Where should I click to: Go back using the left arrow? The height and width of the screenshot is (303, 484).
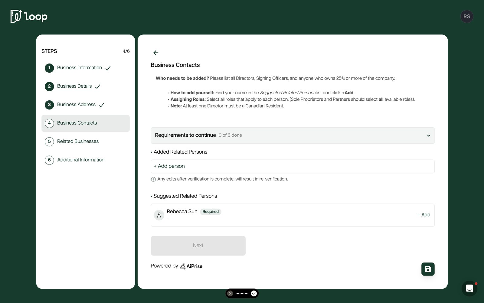[156, 53]
